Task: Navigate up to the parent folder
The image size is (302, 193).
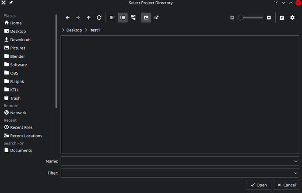Action: click(x=88, y=18)
